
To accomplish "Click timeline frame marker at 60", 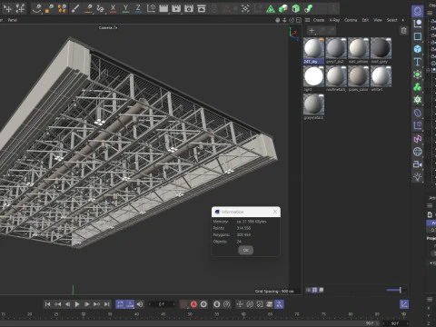I will 243,314.
